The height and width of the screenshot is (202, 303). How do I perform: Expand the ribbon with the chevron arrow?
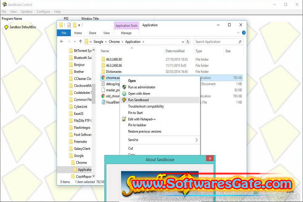238,33
